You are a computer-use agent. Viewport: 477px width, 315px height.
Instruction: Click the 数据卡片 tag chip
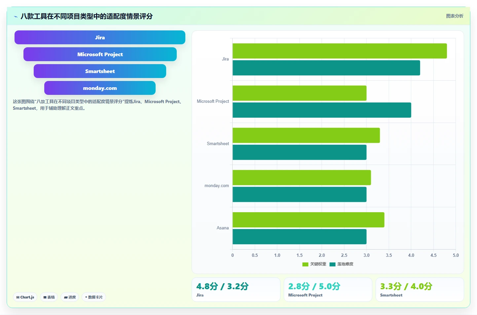pos(94,297)
